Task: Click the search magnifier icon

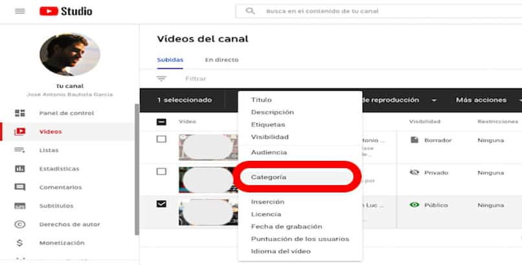Action: pyautogui.click(x=250, y=11)
